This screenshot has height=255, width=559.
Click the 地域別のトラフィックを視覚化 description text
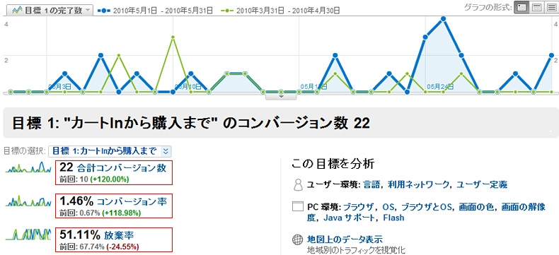tap(356, 250)
